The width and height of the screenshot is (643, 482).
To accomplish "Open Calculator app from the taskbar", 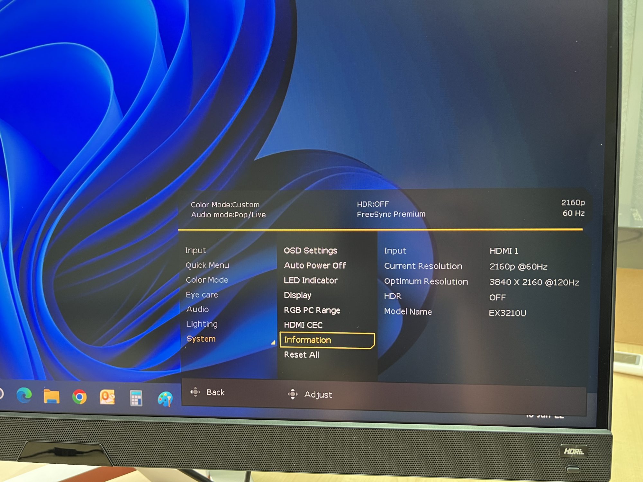I will pos(136,398).
